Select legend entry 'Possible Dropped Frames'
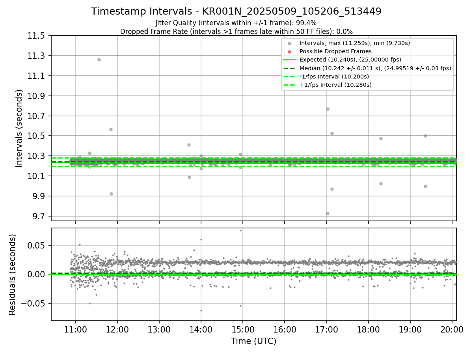This screenshot has height=355, width=473. coord(335,51)
